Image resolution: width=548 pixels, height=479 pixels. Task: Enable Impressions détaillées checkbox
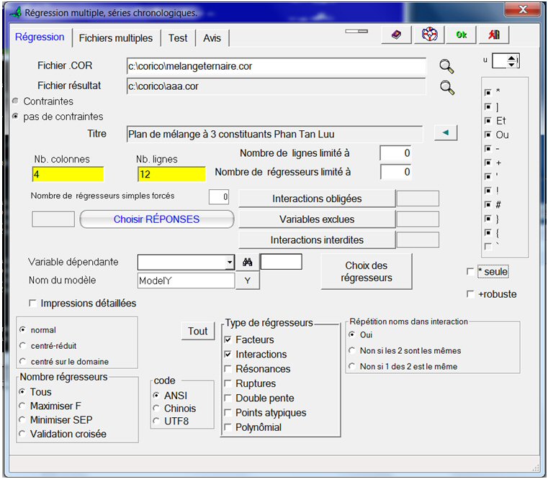click(x=33, y=304)
